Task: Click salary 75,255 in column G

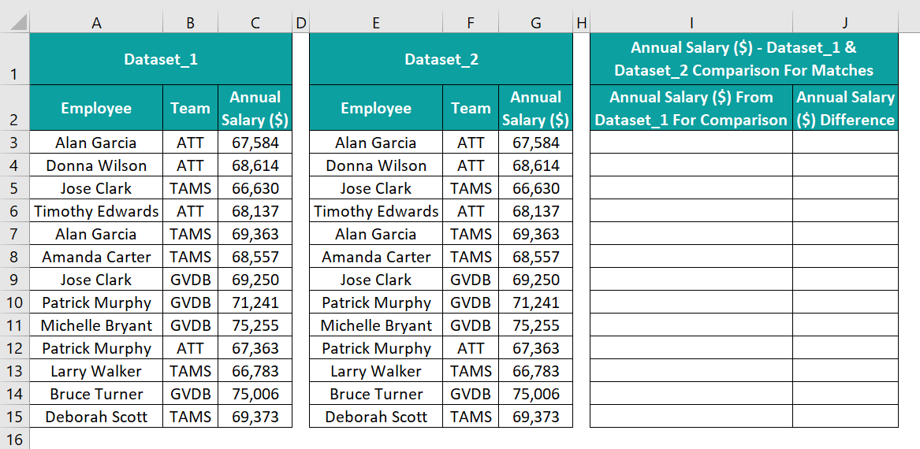Action: pos(535,325)
